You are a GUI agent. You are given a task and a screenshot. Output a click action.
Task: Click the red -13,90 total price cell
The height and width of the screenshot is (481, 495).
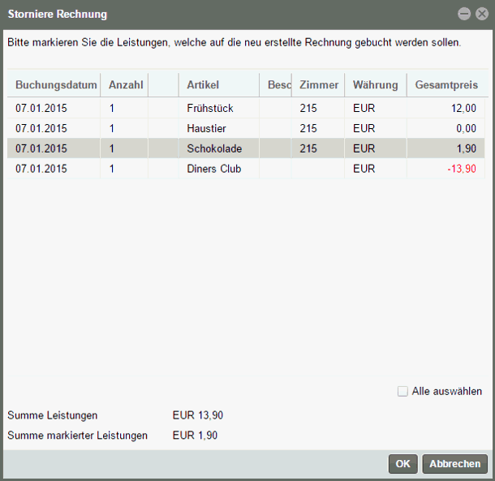pos(461,169)
